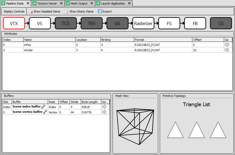Toggle Show Empty Items
The image size is (235, 155).
tap(79, 11)
